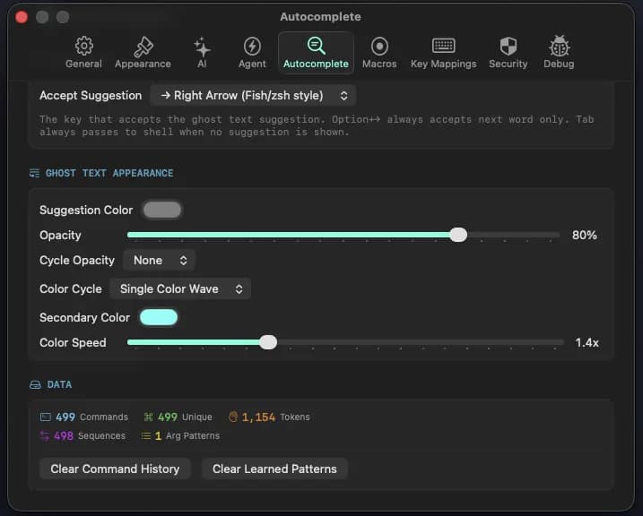Click the Color Speed slider handle
Viewport: 643px width, 516px height.
point(268,342)
